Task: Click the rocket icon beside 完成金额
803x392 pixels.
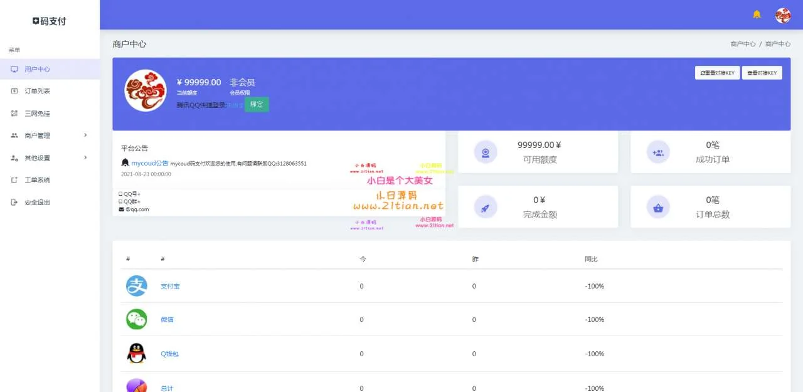Action: [485, 207]
